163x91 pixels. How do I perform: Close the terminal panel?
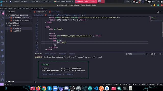tap(161, 54)
